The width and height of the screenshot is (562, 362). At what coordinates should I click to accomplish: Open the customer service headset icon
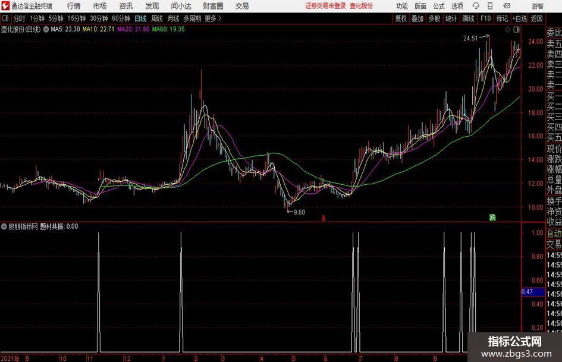(x=476, y=6)
